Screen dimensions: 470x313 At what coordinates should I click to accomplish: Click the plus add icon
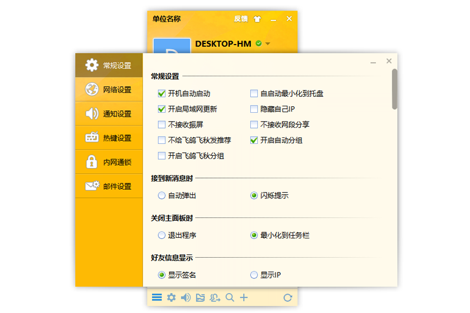tap(244, 298)
